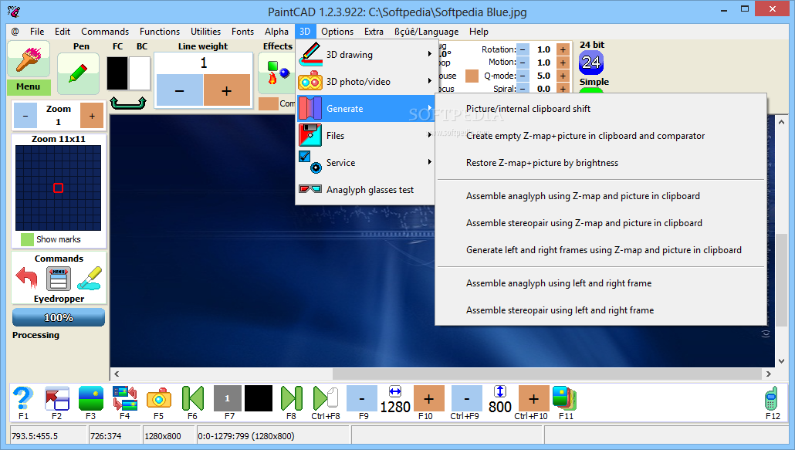The height and width of the screenshot is (450, 795).
Task: Click the black color box beside F7
Action: tap(259, 398)
